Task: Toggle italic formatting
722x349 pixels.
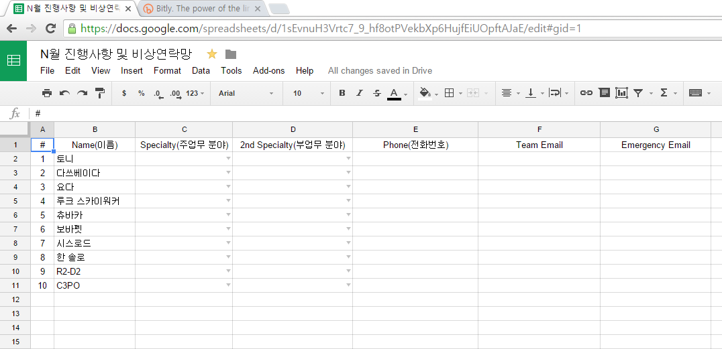Action: click(360, 93)
